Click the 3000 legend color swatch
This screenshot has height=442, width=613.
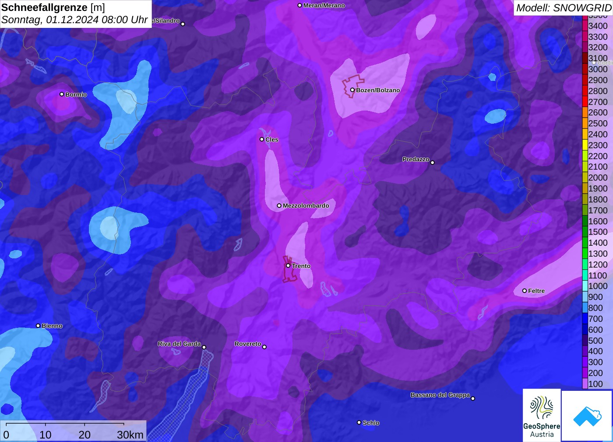[585, 69]
